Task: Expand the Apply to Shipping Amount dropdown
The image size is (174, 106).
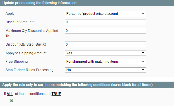Action: point(105,53)
